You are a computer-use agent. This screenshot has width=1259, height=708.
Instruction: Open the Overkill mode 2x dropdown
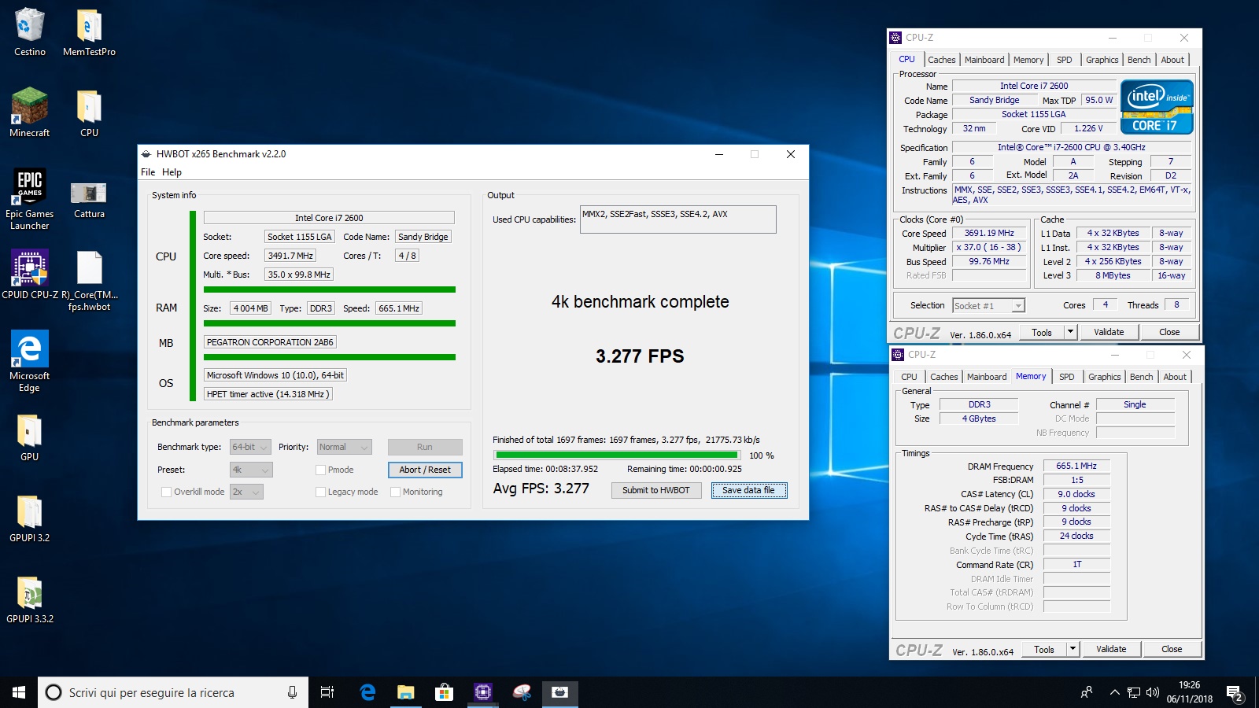pyautogui.click(x=246, y=492)
